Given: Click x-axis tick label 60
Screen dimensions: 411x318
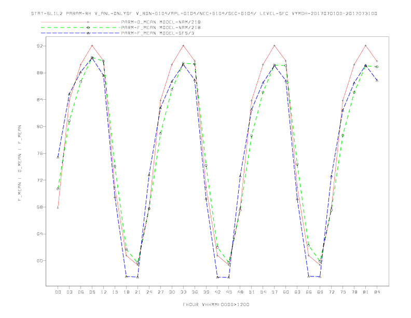Looking at the screenshot, I should click(286, 292).
